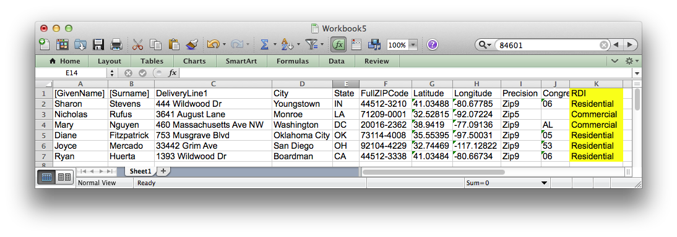The image size is (677, 237).
Task: Open the SmartArt ribbon tab
Action: 241,61
